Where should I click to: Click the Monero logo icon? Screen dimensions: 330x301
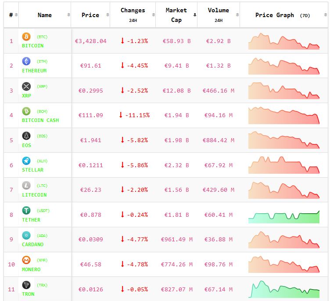point(26,260)
